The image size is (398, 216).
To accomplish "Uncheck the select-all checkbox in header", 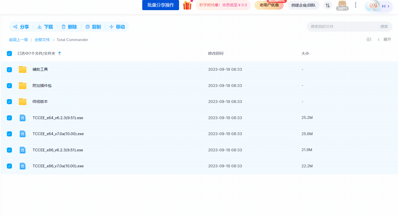I will coord(9,53).
